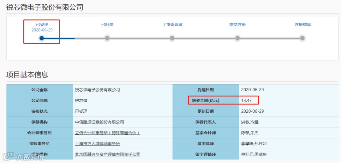Click the 保荐代表人 names 洪敏,冷鲲

(x=250, y=122)
